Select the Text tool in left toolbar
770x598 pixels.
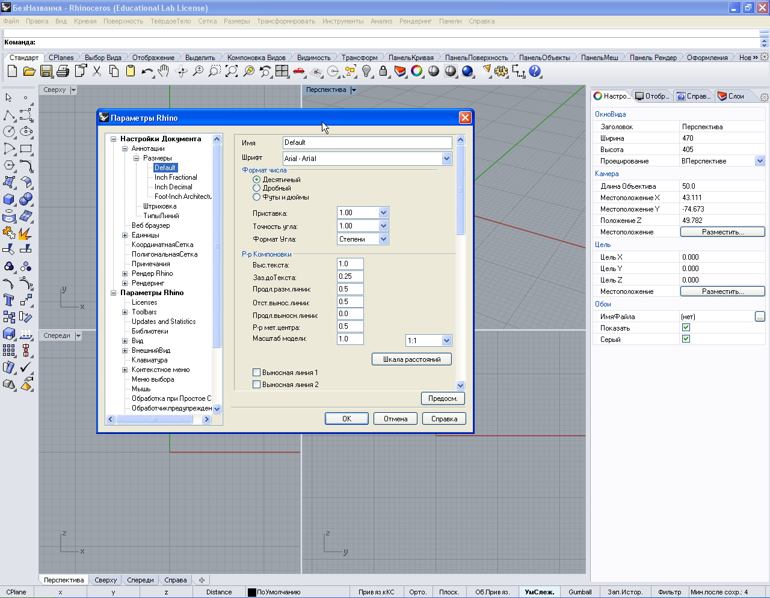coord(9,300)
